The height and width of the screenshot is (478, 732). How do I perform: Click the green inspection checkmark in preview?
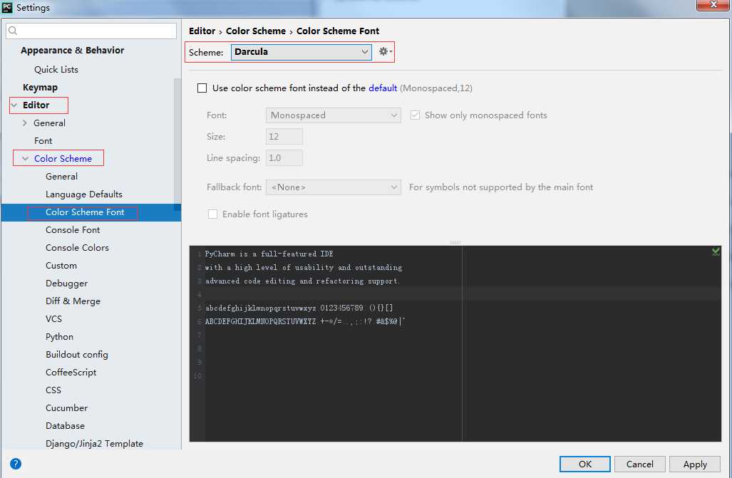pyautogui.click(x=716, y=252)
